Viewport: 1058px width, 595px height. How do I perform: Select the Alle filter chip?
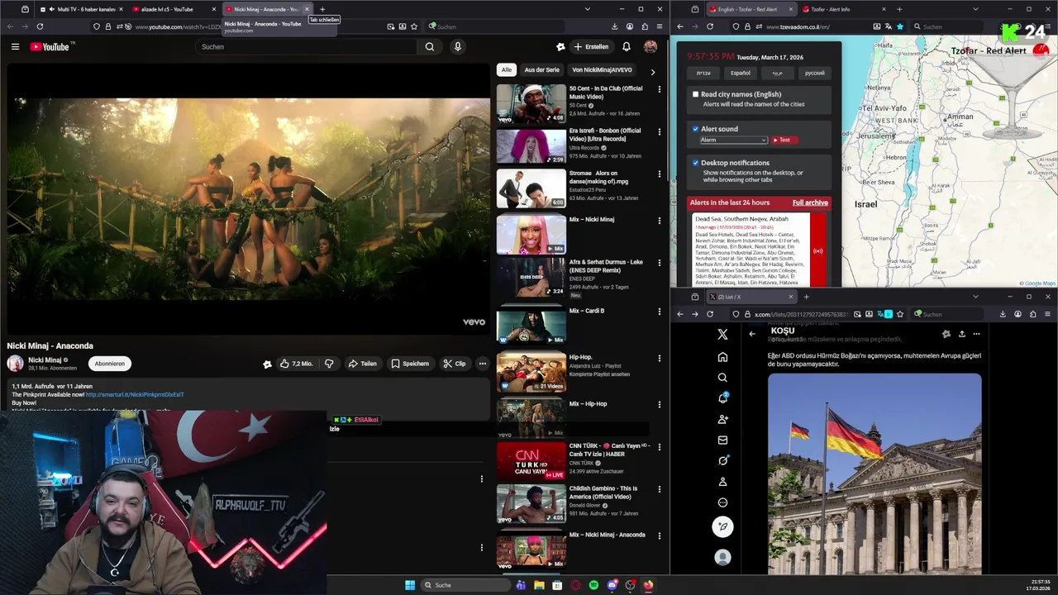coord(507,70)
